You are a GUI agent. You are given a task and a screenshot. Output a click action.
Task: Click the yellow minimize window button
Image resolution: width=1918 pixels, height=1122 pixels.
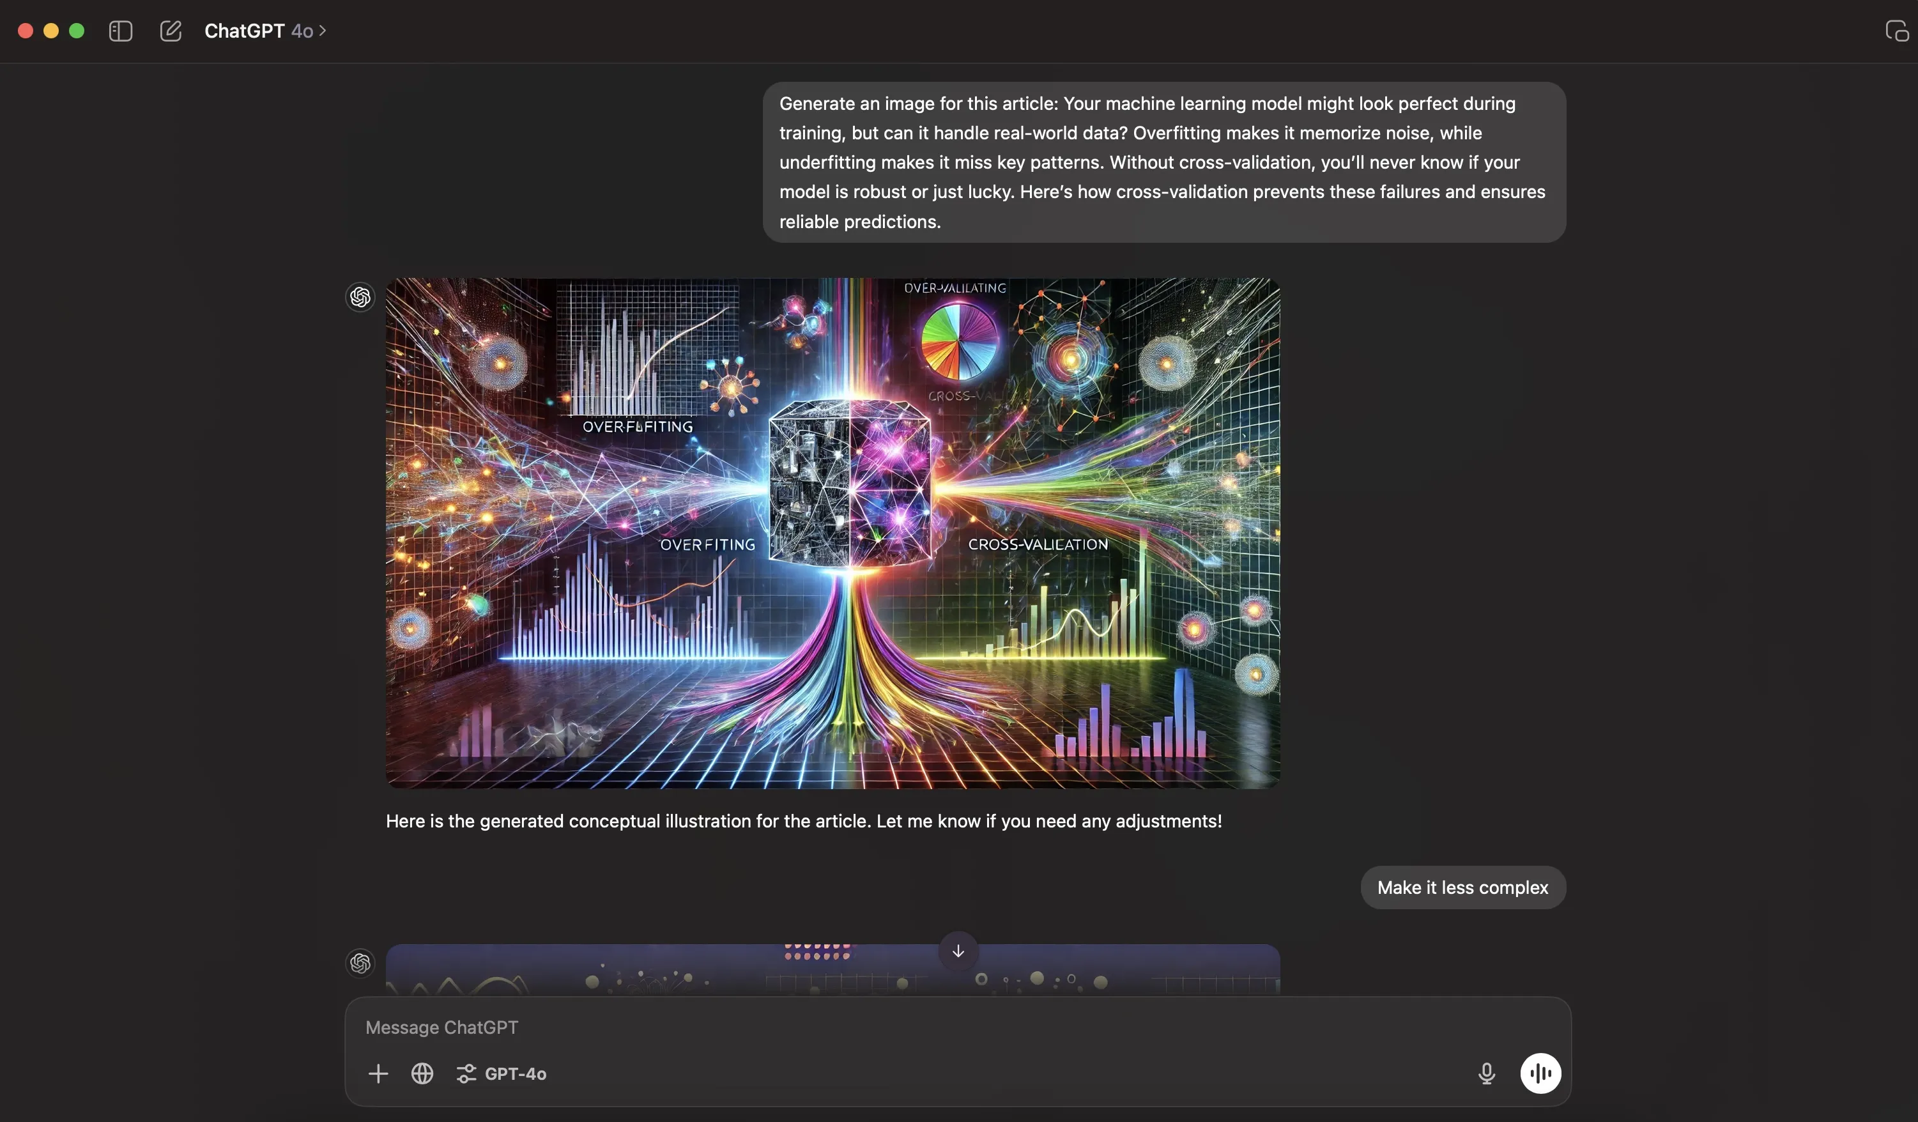[x=51, y=31]
